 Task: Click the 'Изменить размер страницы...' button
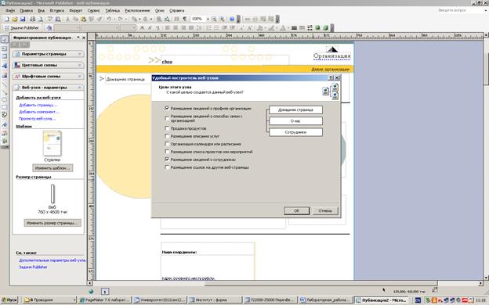(x=53, y=223)
